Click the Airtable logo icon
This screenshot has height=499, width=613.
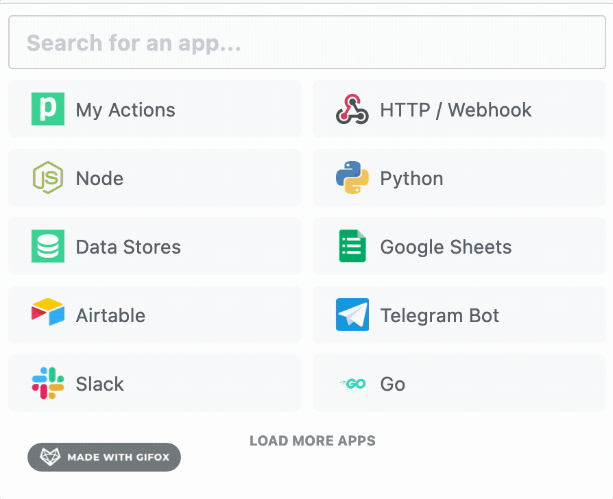click(48, 312)
